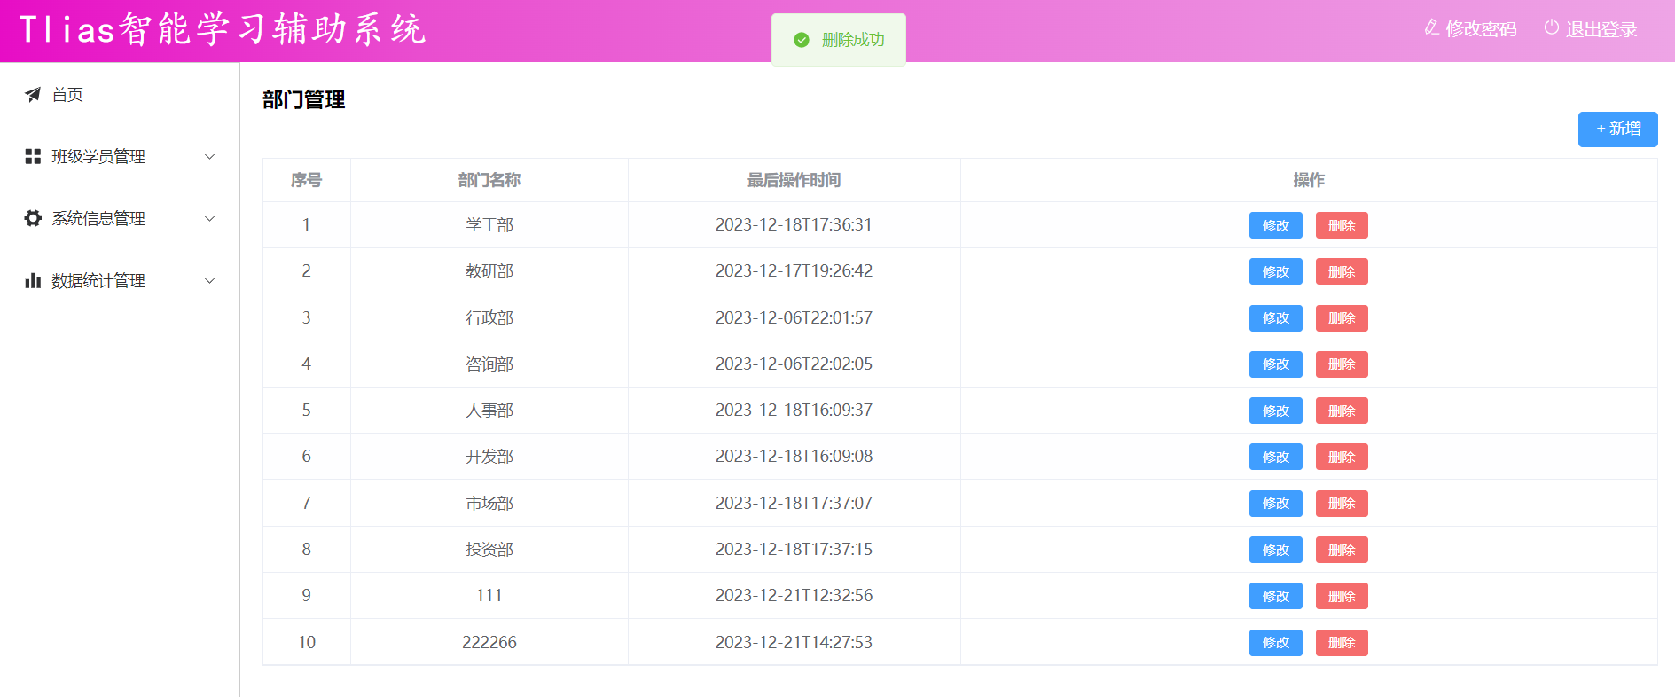The width and height of the screenshot is (1675, 697).
Task: Open the 系统信息管理 menu
Action: (120, 219)
